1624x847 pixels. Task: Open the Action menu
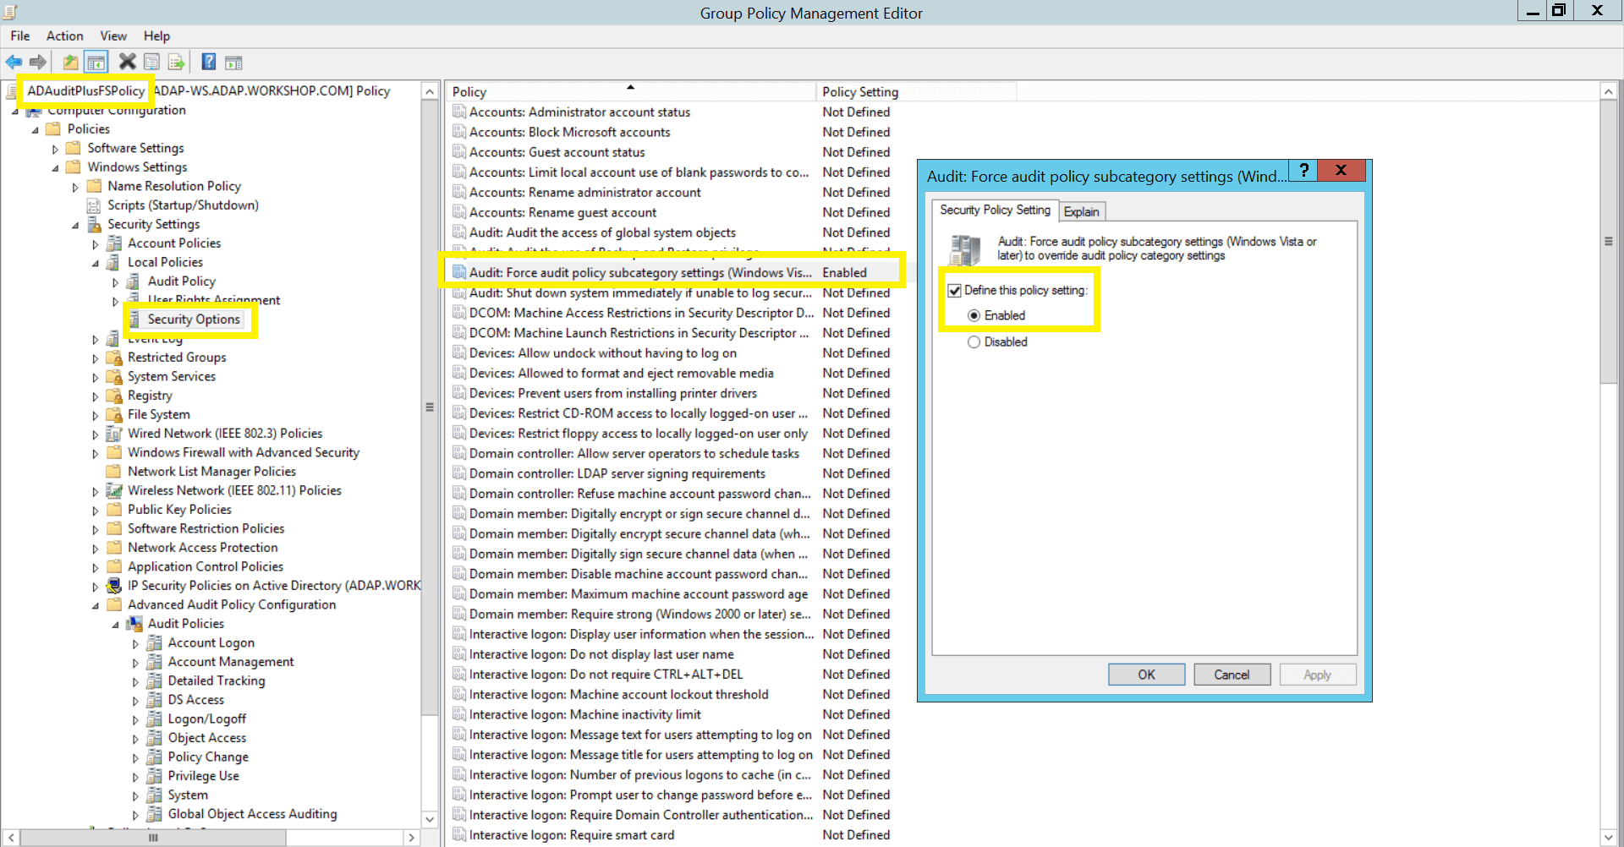pyautogui.click(x=64, y=36)
